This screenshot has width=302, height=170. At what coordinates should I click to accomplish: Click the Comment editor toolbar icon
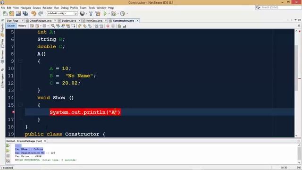(x=119, y=26)
